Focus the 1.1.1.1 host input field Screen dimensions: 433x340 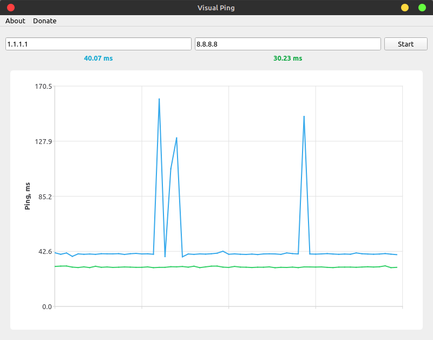click(x=98, y=44)
